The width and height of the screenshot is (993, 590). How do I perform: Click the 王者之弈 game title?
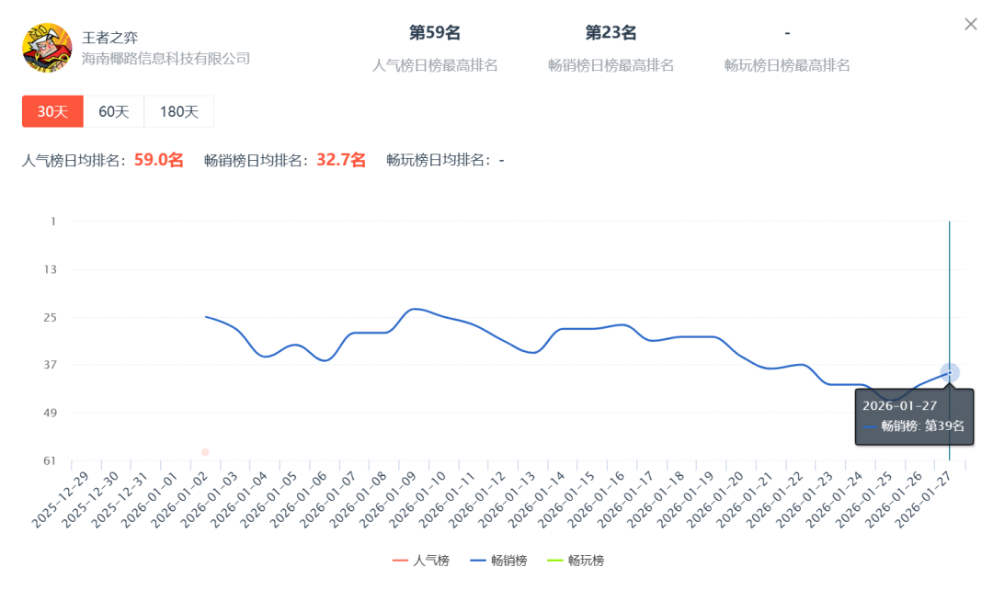(x=109, y=38)
